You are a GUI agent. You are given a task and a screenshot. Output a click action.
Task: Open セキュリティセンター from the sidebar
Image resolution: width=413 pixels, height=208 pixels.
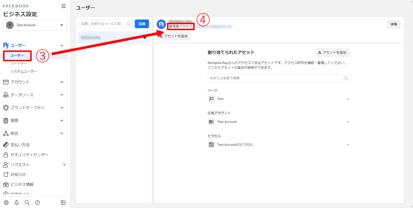click(x=29, y=155)
